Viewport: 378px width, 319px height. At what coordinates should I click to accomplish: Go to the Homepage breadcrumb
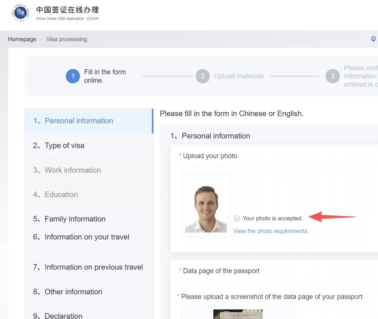pos(22,39)
